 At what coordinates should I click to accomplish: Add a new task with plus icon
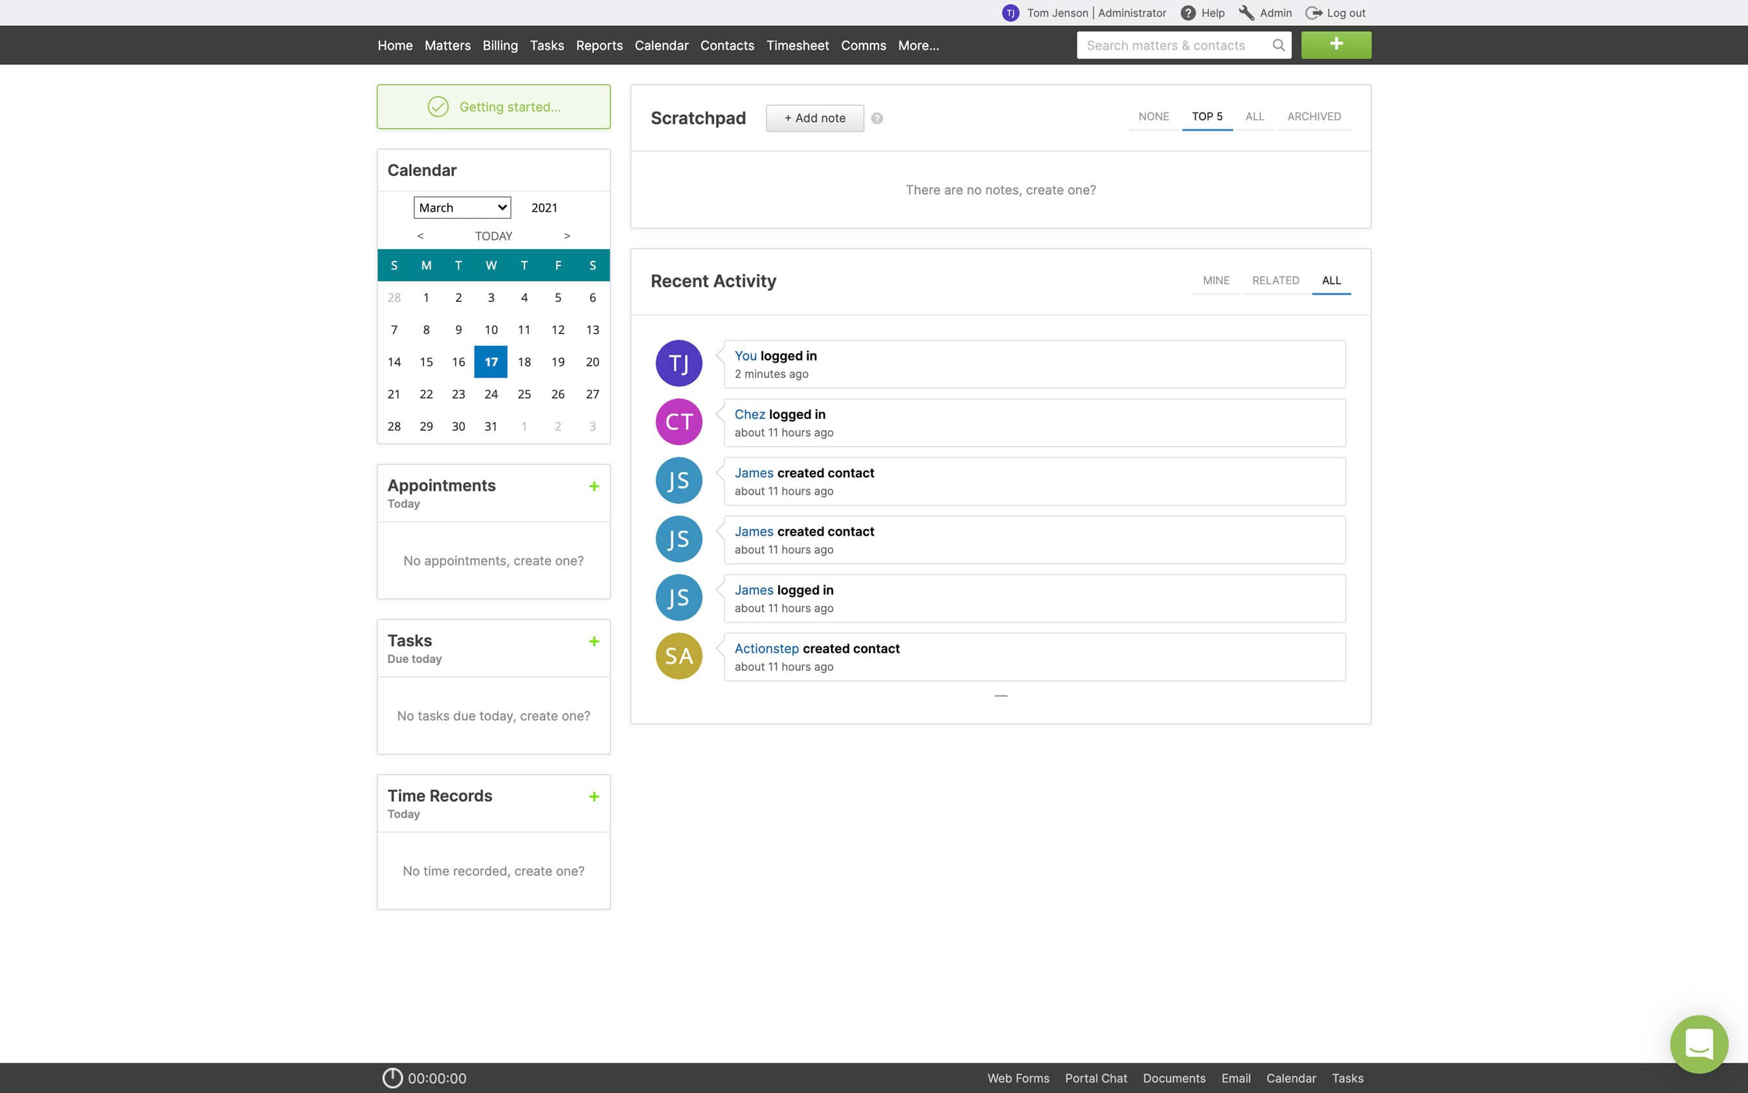coord(593,641)
